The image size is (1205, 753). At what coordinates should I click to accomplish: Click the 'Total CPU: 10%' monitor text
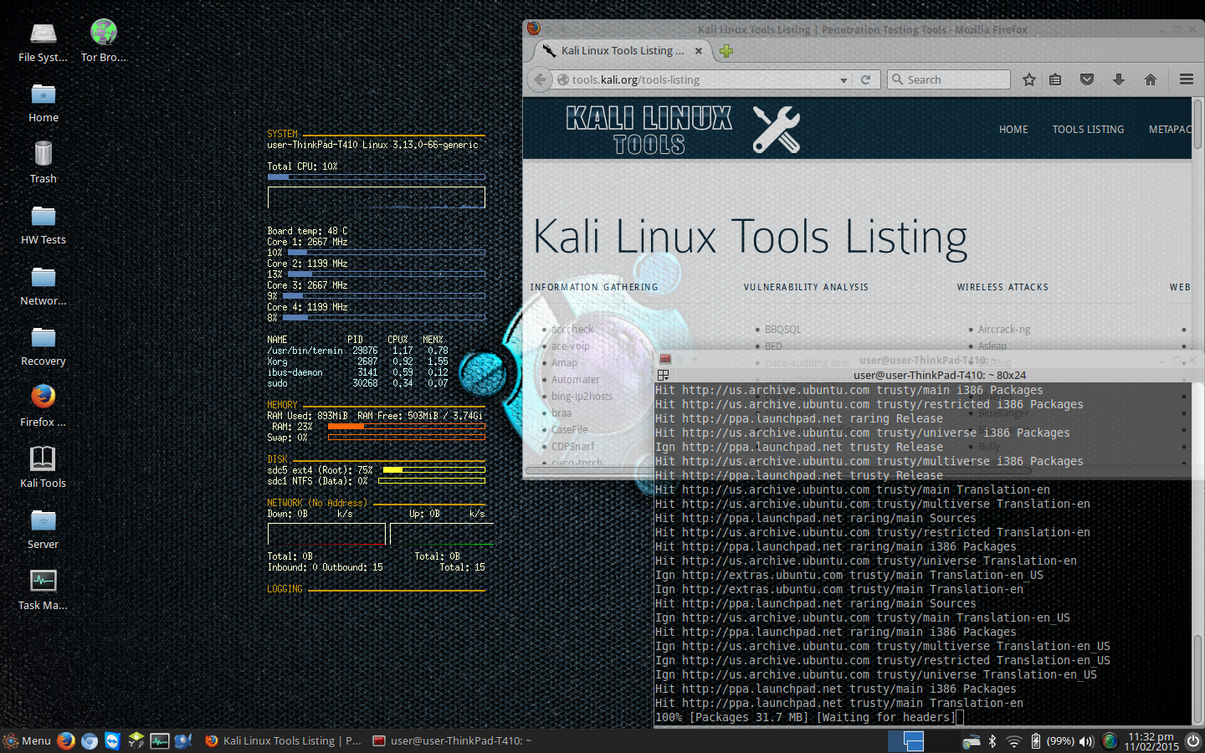click(x=302, y=166)
